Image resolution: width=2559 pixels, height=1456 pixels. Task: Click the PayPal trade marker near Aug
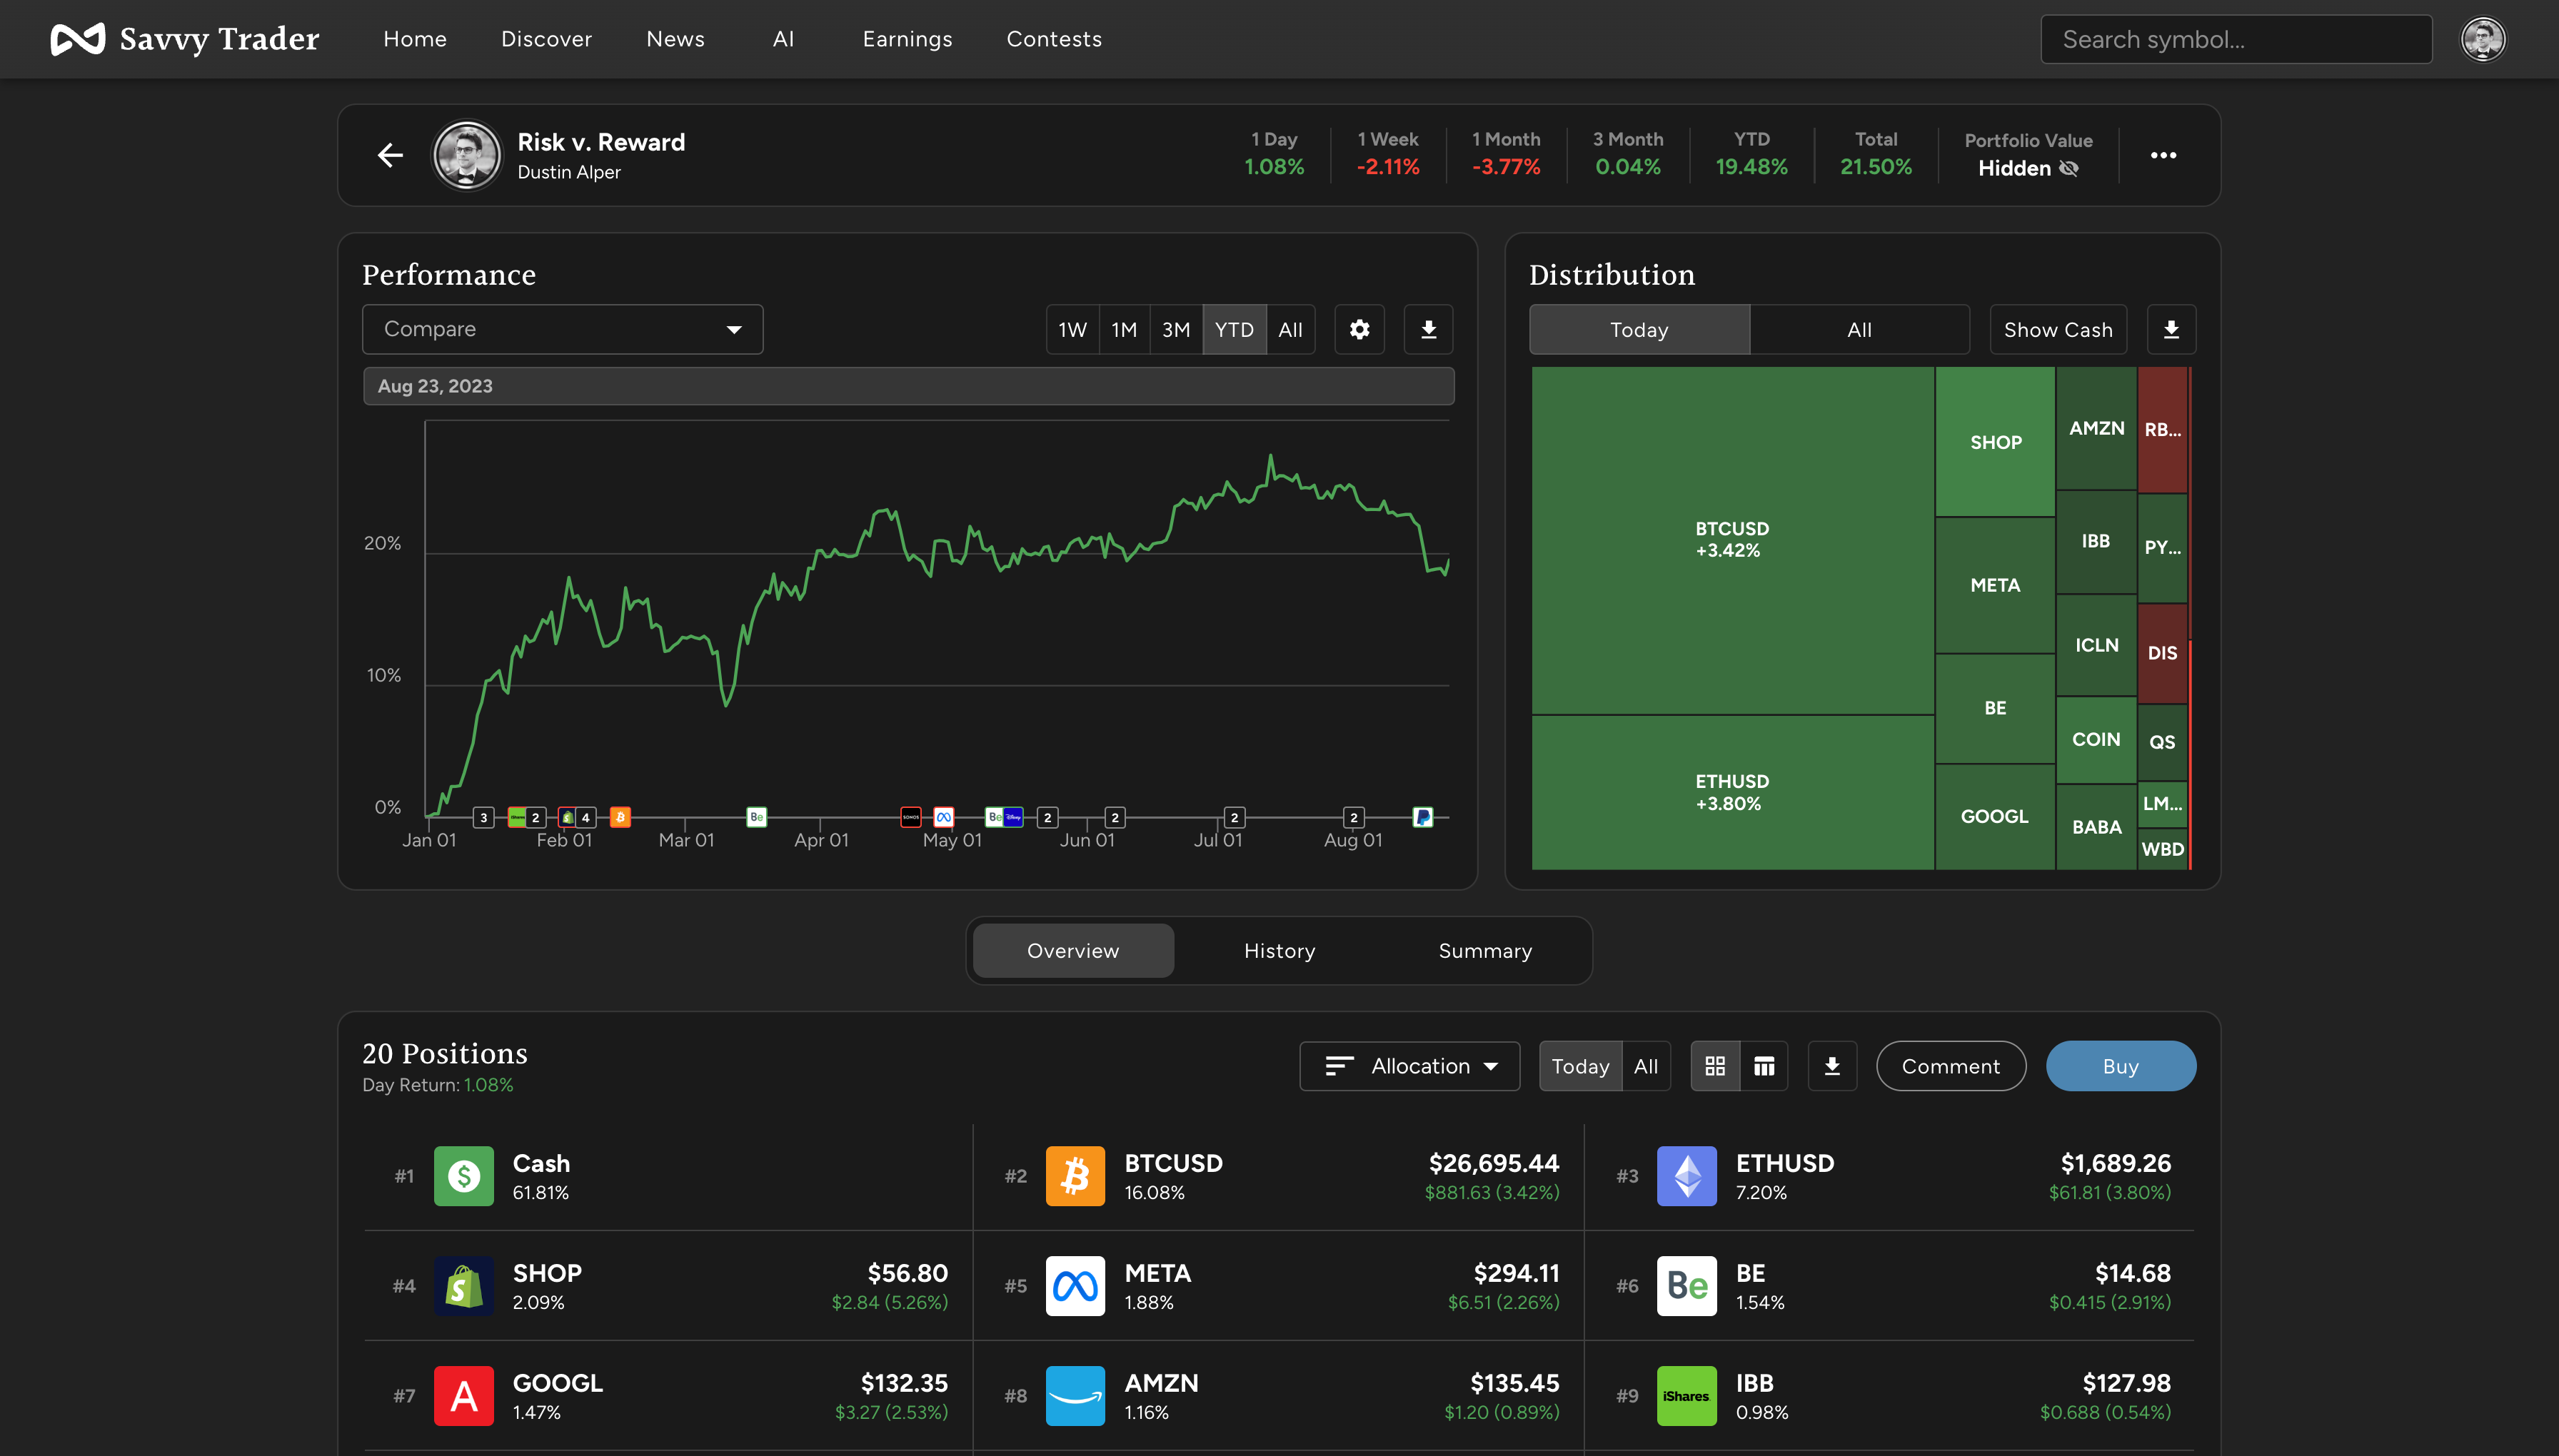[1422, 817]
